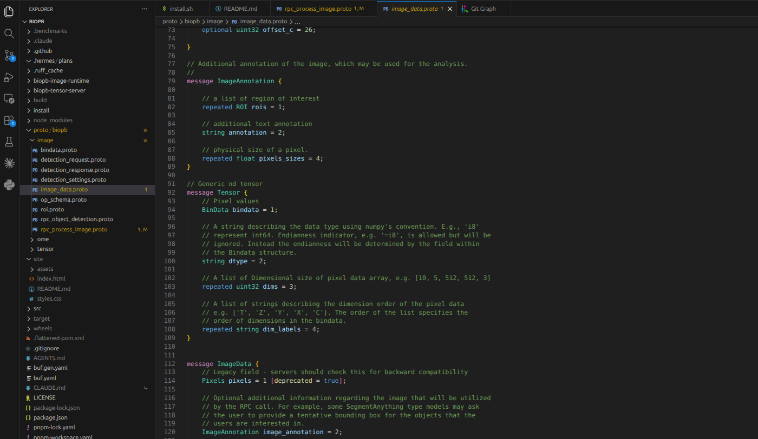Open the Python icon in activity bar
The width and height of the screenshot is (758, 439).
(9, 185)
